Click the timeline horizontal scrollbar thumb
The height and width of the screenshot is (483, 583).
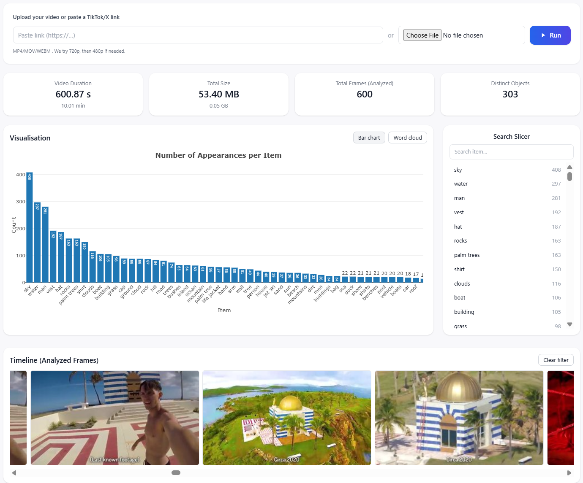[x=176, y=473]
